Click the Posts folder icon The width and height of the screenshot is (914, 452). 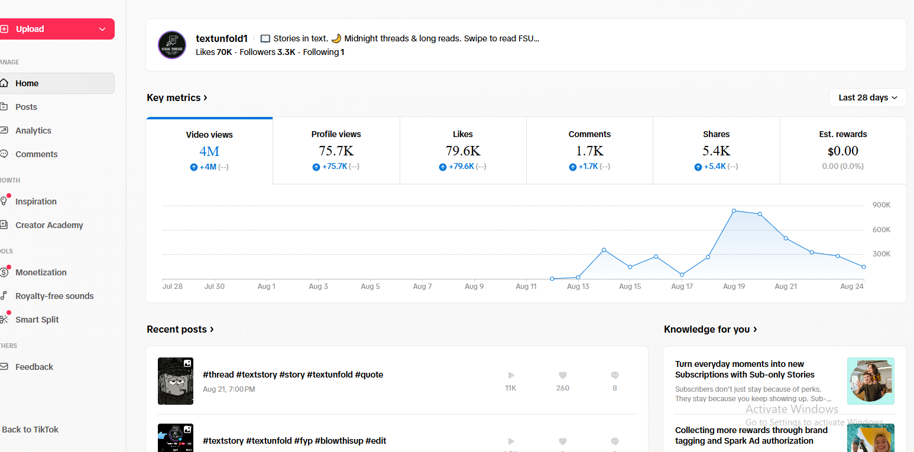tap(4, 107)
